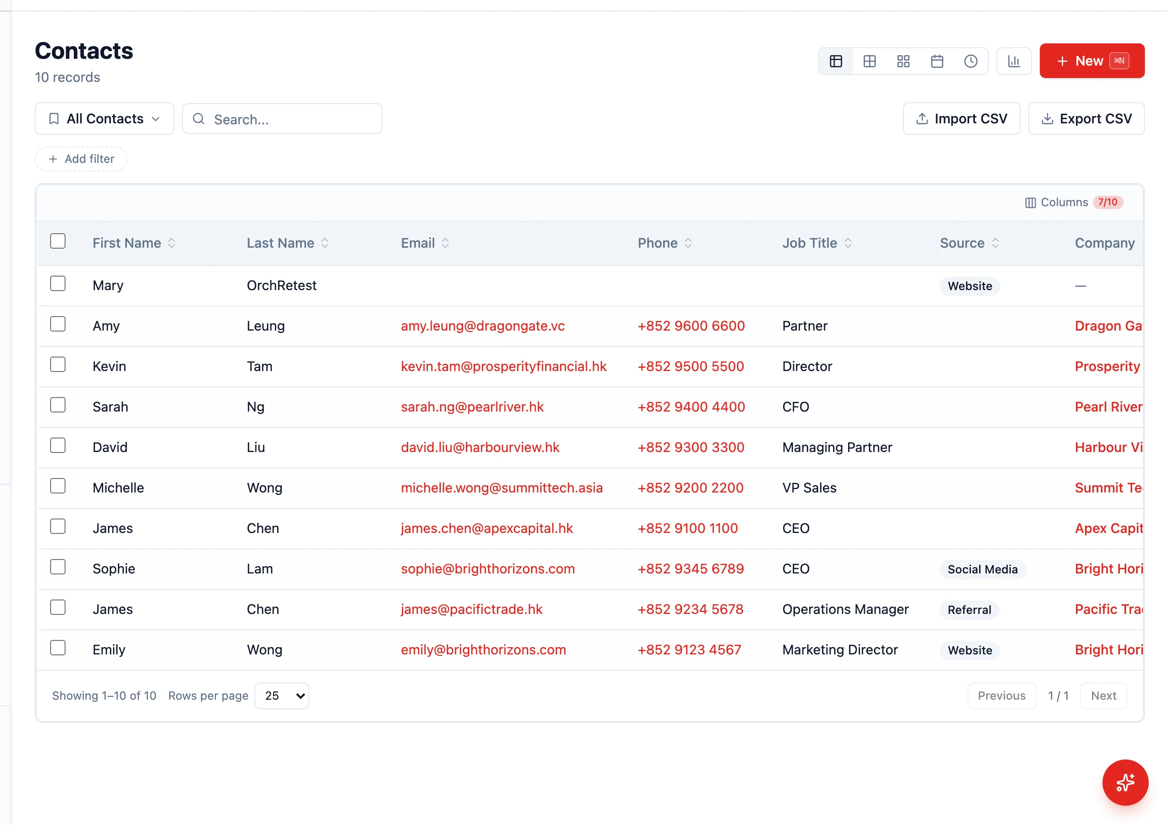Click the Import CSV button
1168x825 pixels.
pos(961,119)
